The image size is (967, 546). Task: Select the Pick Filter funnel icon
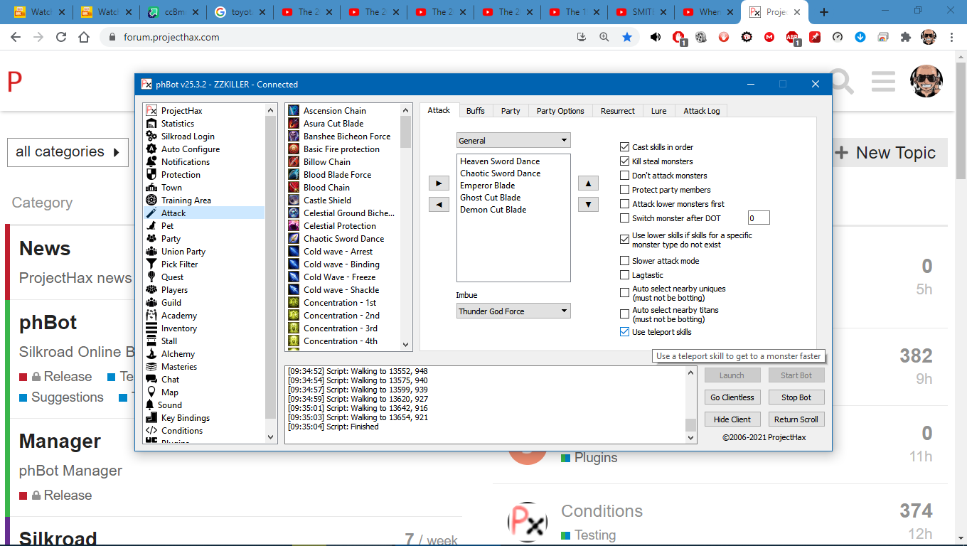[x=151, y=264]
